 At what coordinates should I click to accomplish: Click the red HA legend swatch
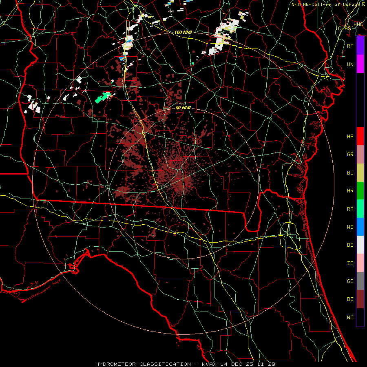click(x=360, y=136)
